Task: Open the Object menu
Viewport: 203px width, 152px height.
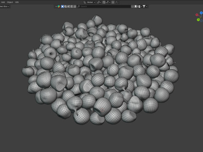Action: pyautogui.click(x=10, y=2)
